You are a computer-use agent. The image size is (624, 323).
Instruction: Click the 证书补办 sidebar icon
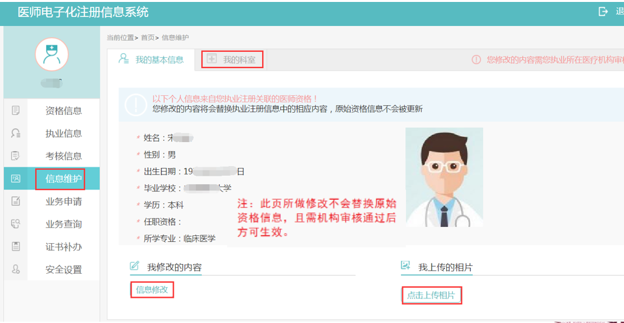[x=16, y=246]
